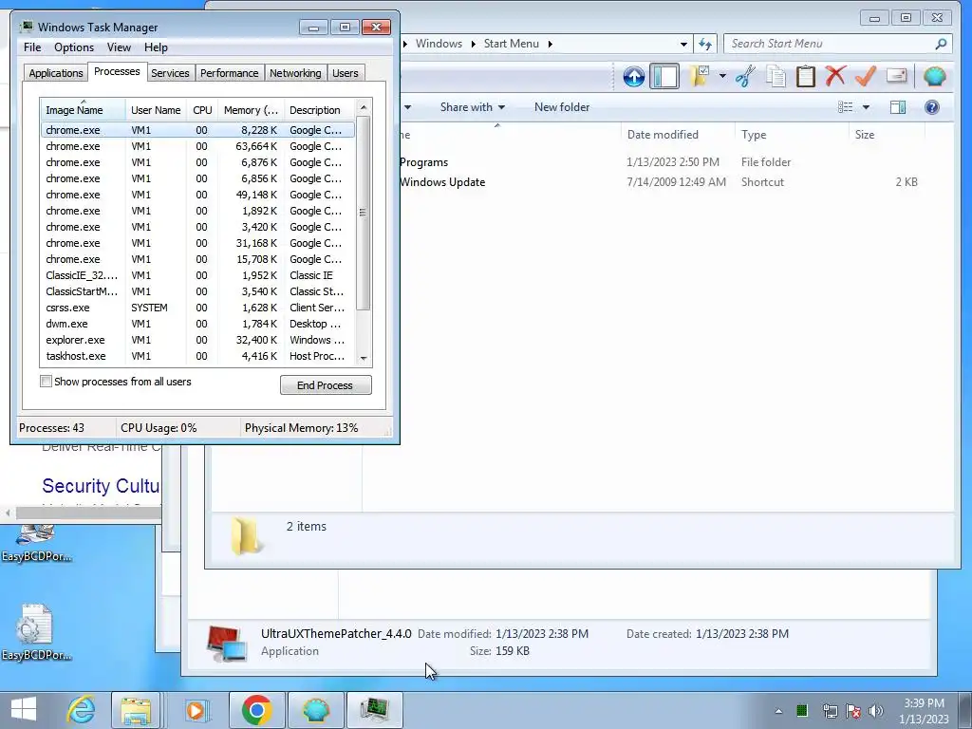Click Task Manager taskbar icon
The width and height of the screenshot is (972, 729).
[x=374, y=710]
